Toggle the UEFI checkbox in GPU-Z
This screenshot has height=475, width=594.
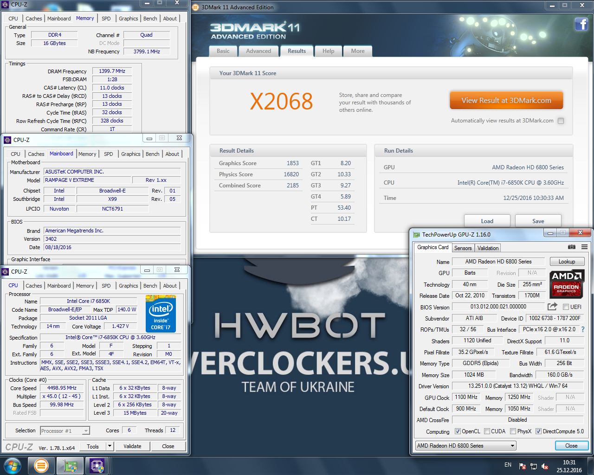566,307
